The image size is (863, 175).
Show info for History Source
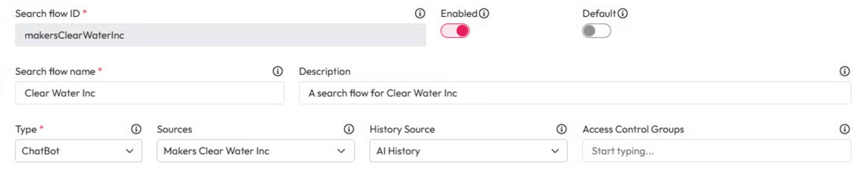tap(561, 129)
